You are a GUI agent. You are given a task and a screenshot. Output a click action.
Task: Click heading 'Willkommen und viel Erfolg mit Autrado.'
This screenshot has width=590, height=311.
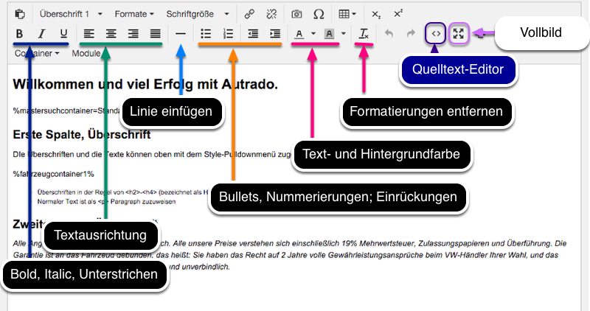145,84
